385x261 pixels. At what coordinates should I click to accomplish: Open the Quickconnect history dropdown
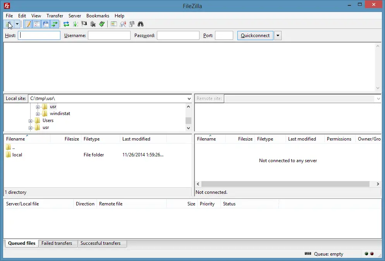[278, 36]
